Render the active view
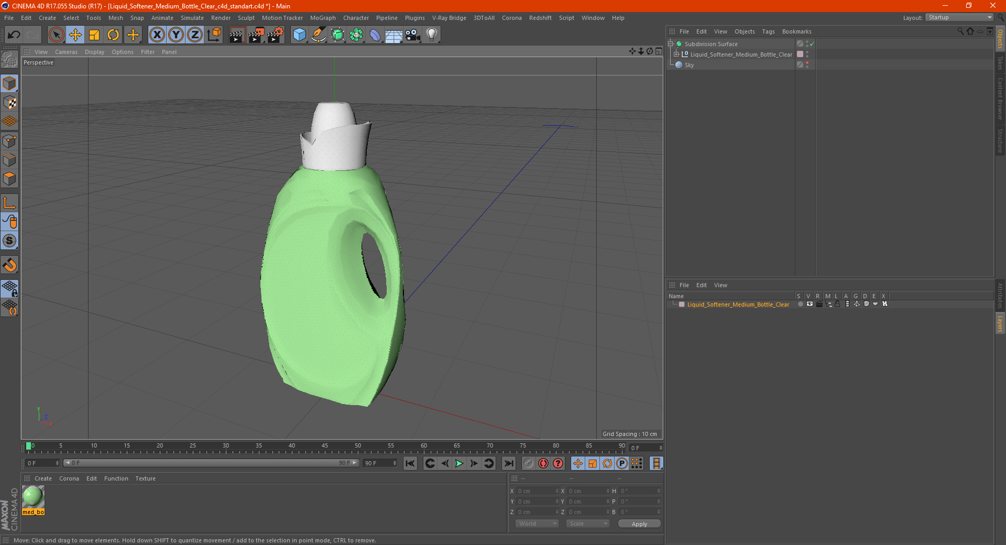Image resolution: width=1006 pixels, height=545 pixels. [x=237, y=35]
